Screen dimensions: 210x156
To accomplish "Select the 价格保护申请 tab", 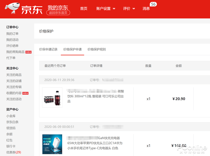I will pyautogui.click(x=72, y=49).
